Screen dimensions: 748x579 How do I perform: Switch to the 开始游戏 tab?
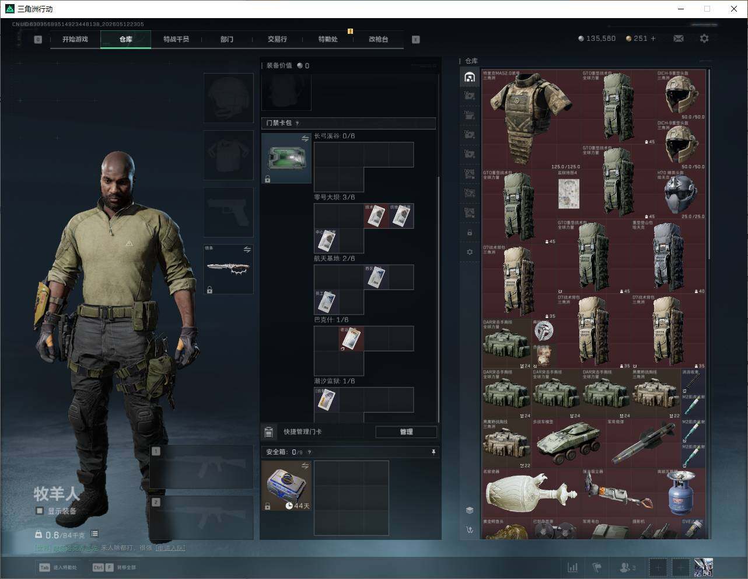75,40
